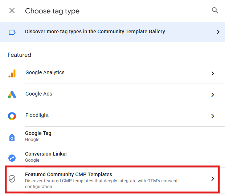Expand the Featured Community CMP Templates chevron
The height and width of the screenshot is (195, 225).
click(x=213, y=179)
